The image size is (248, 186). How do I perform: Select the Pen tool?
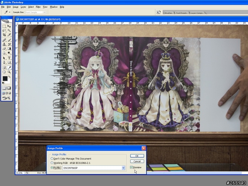pyautogui.click(x=4, y=62)
